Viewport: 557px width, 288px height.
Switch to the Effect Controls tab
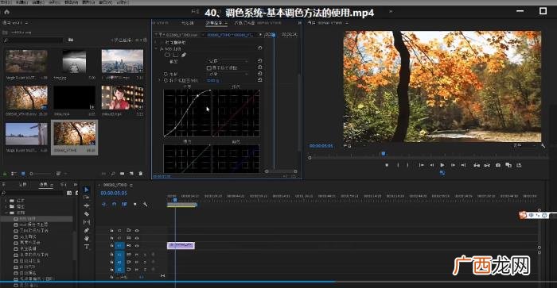tap(214, 23)
